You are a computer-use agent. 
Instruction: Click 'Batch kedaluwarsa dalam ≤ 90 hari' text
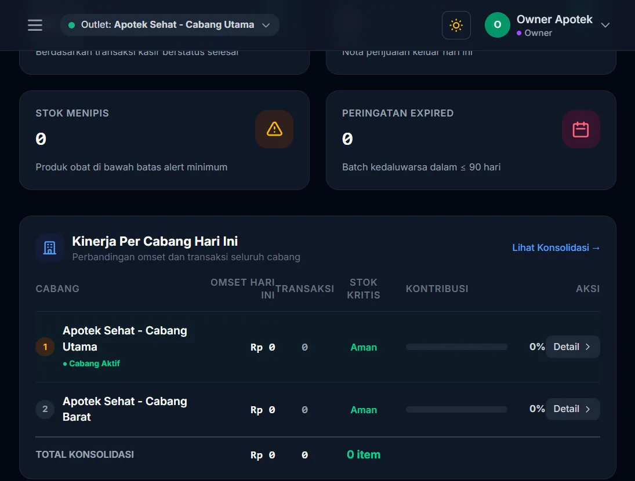click(x=421, y=167)
